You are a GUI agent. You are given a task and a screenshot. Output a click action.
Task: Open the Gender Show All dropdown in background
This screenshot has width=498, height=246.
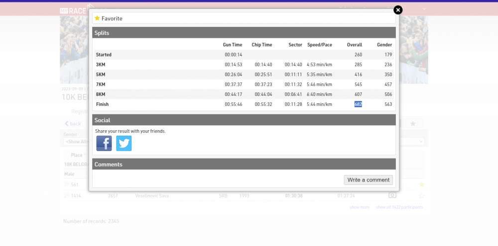pos(76,141)
